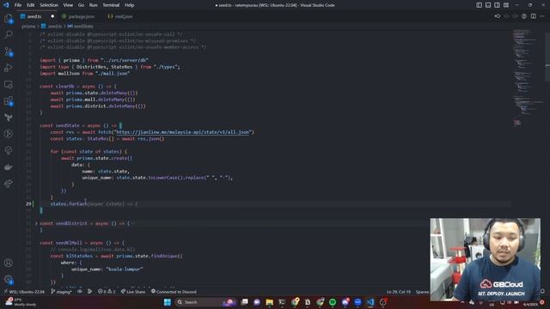Toggle the Panel layout button
Screen dimensions: 550x309
tap(488, 5)
